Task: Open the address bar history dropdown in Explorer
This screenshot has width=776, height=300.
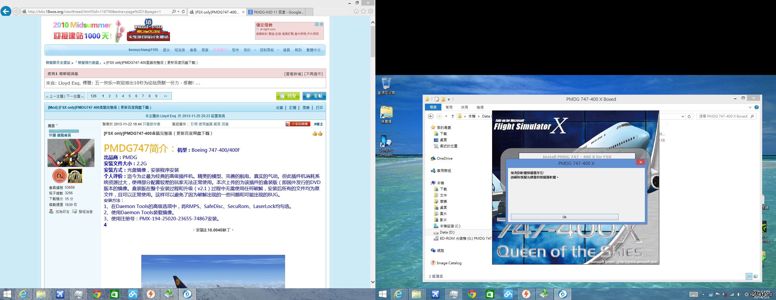Action: pyautogui.click(x=683, y=116)
